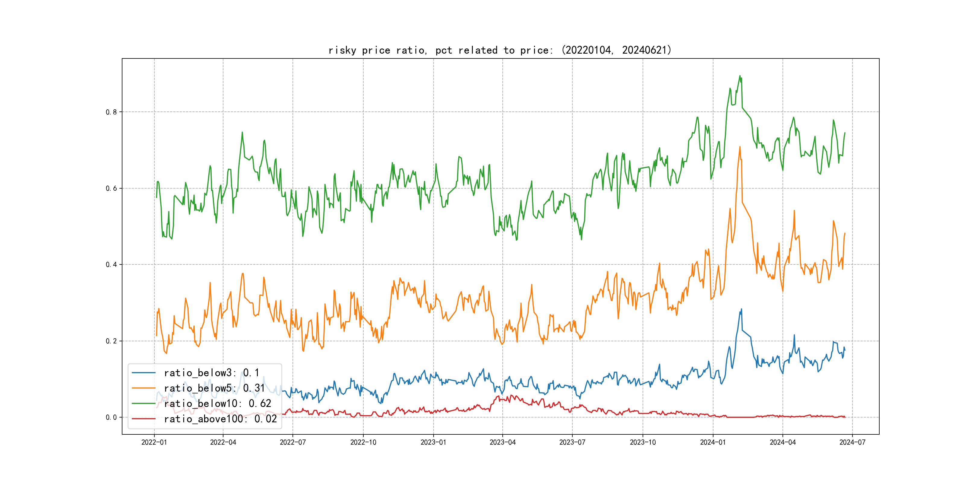977x488 pixels.
Task: Click the 2024-04 x-axis tick label
Action: [783, 442]
